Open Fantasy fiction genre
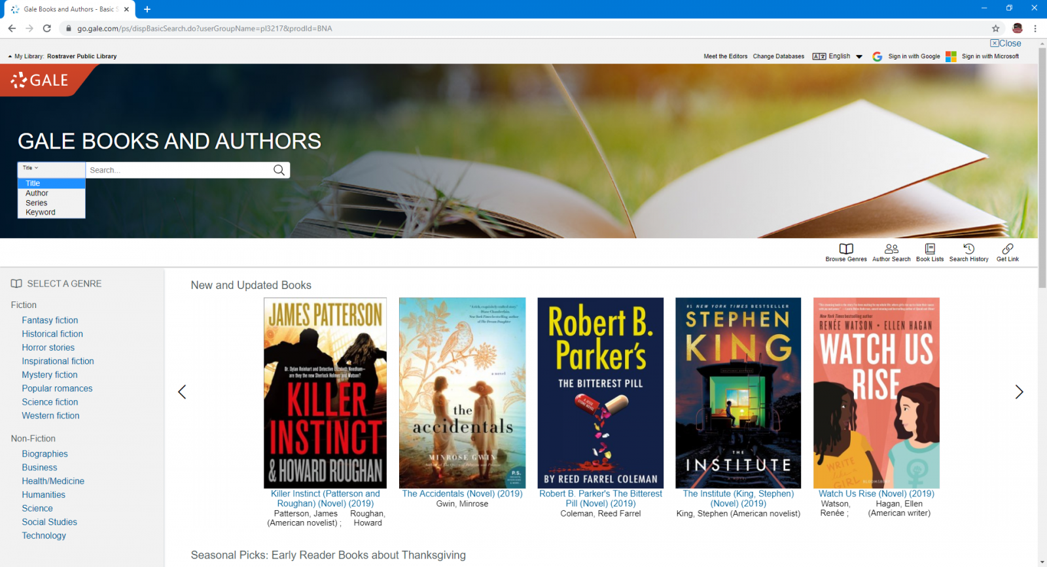Image resolution: width=1047 pixels, height=567 pixels. point(50,320)
